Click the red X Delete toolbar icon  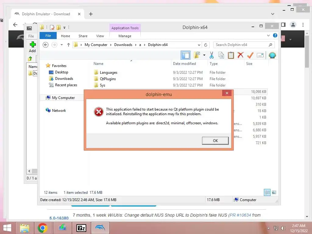(x=240, y=55)
